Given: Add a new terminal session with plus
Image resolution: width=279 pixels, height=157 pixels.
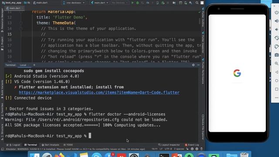Looking at the screenshot, I should point(34,65).
